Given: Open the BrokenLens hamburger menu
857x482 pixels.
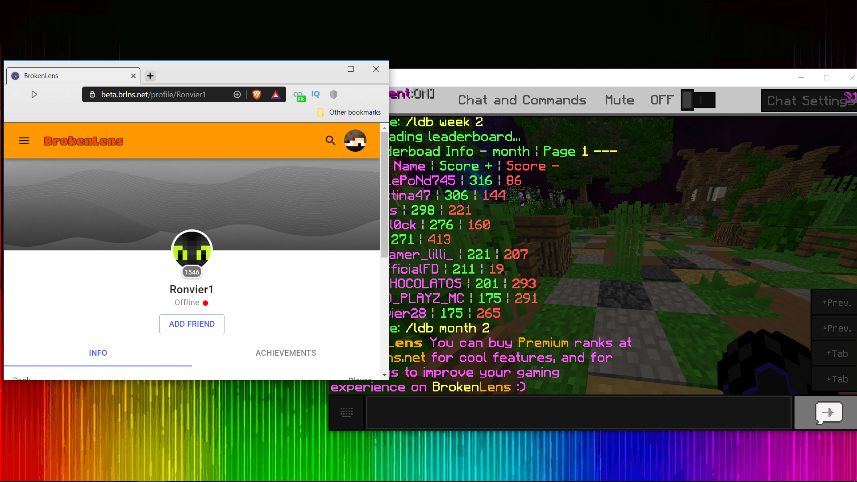Looking at the screenshot, I should tap(24, 141).
